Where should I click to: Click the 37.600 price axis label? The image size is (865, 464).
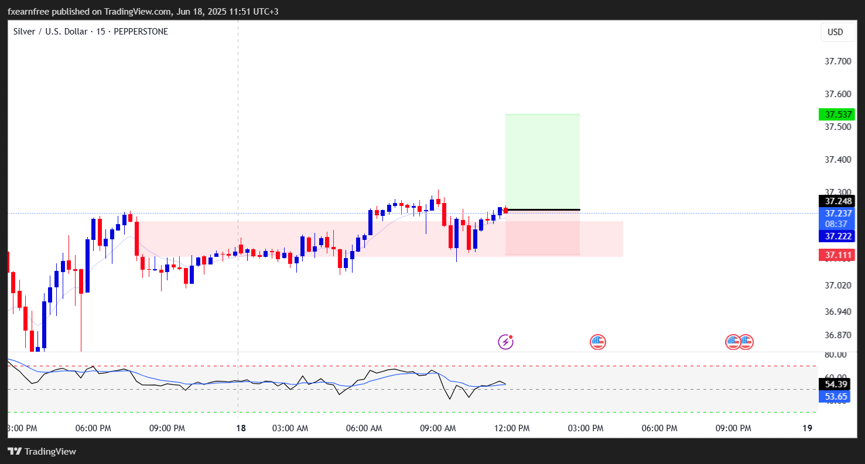click(x=837, y=94)
